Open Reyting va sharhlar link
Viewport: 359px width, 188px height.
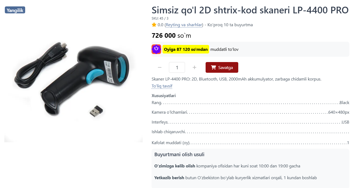coord(184,25)
